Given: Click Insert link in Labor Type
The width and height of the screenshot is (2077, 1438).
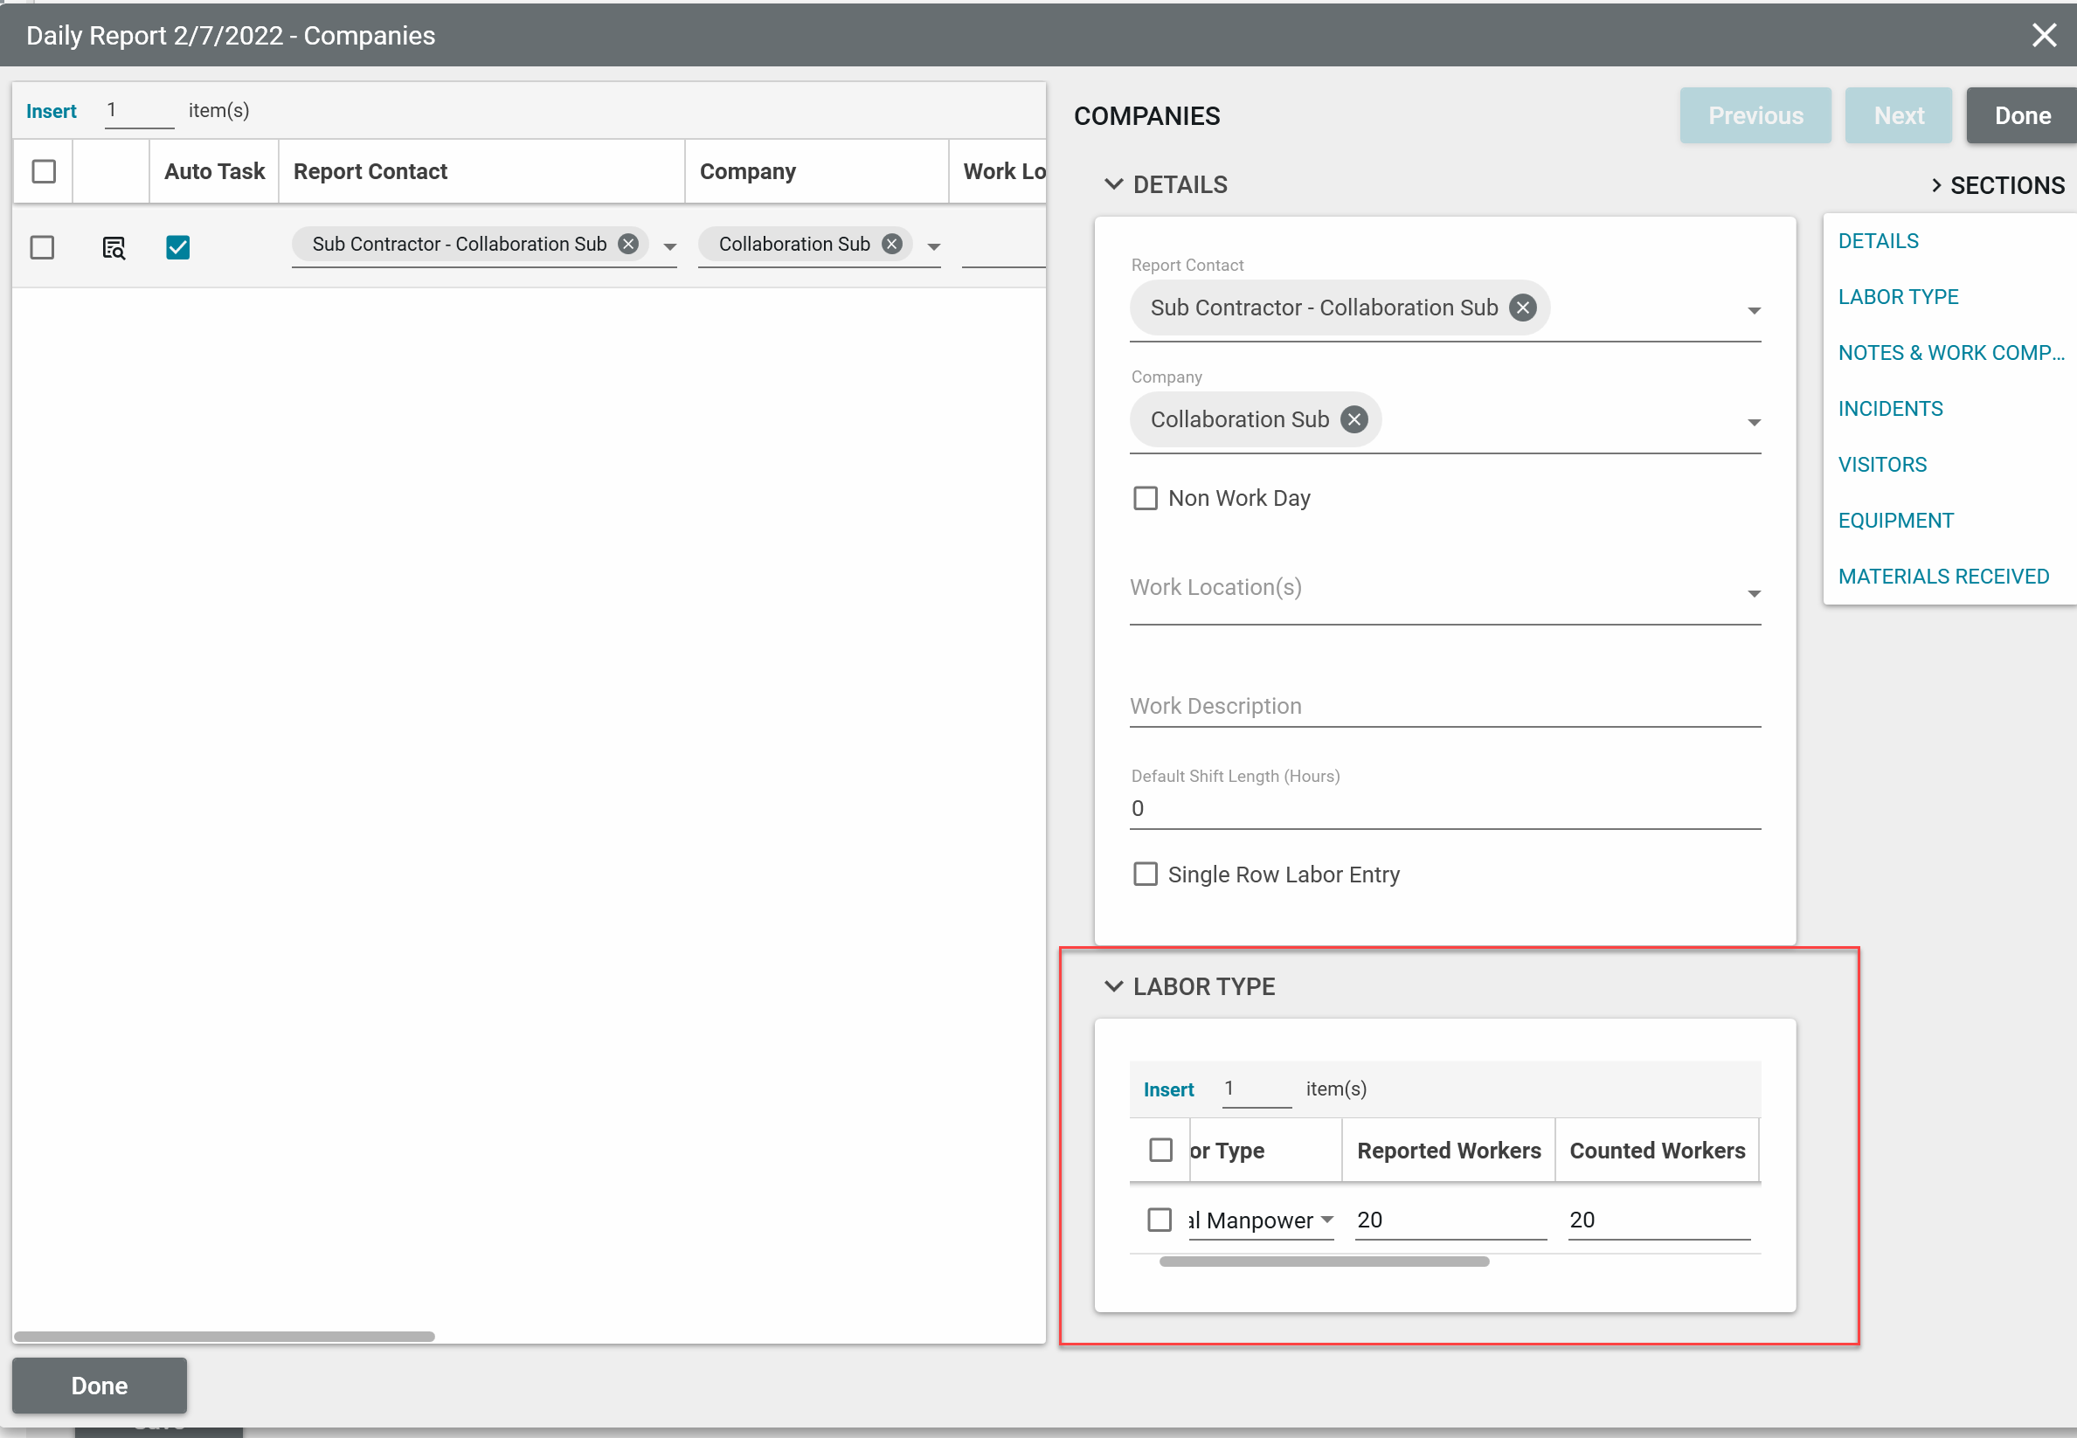Looking at the screenshot, I should pos(1167,1089).
